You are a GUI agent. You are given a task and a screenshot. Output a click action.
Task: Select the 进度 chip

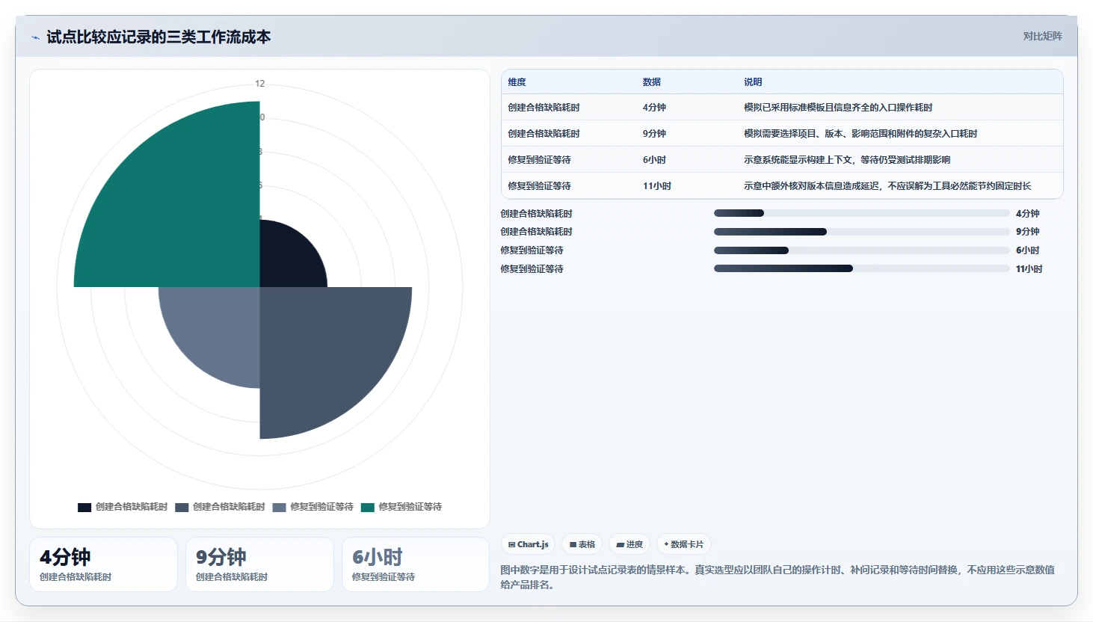click(629, 544)
